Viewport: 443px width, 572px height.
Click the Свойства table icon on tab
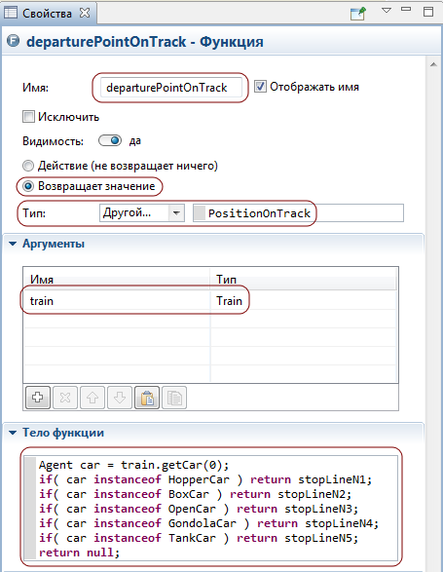pos(10,13)
